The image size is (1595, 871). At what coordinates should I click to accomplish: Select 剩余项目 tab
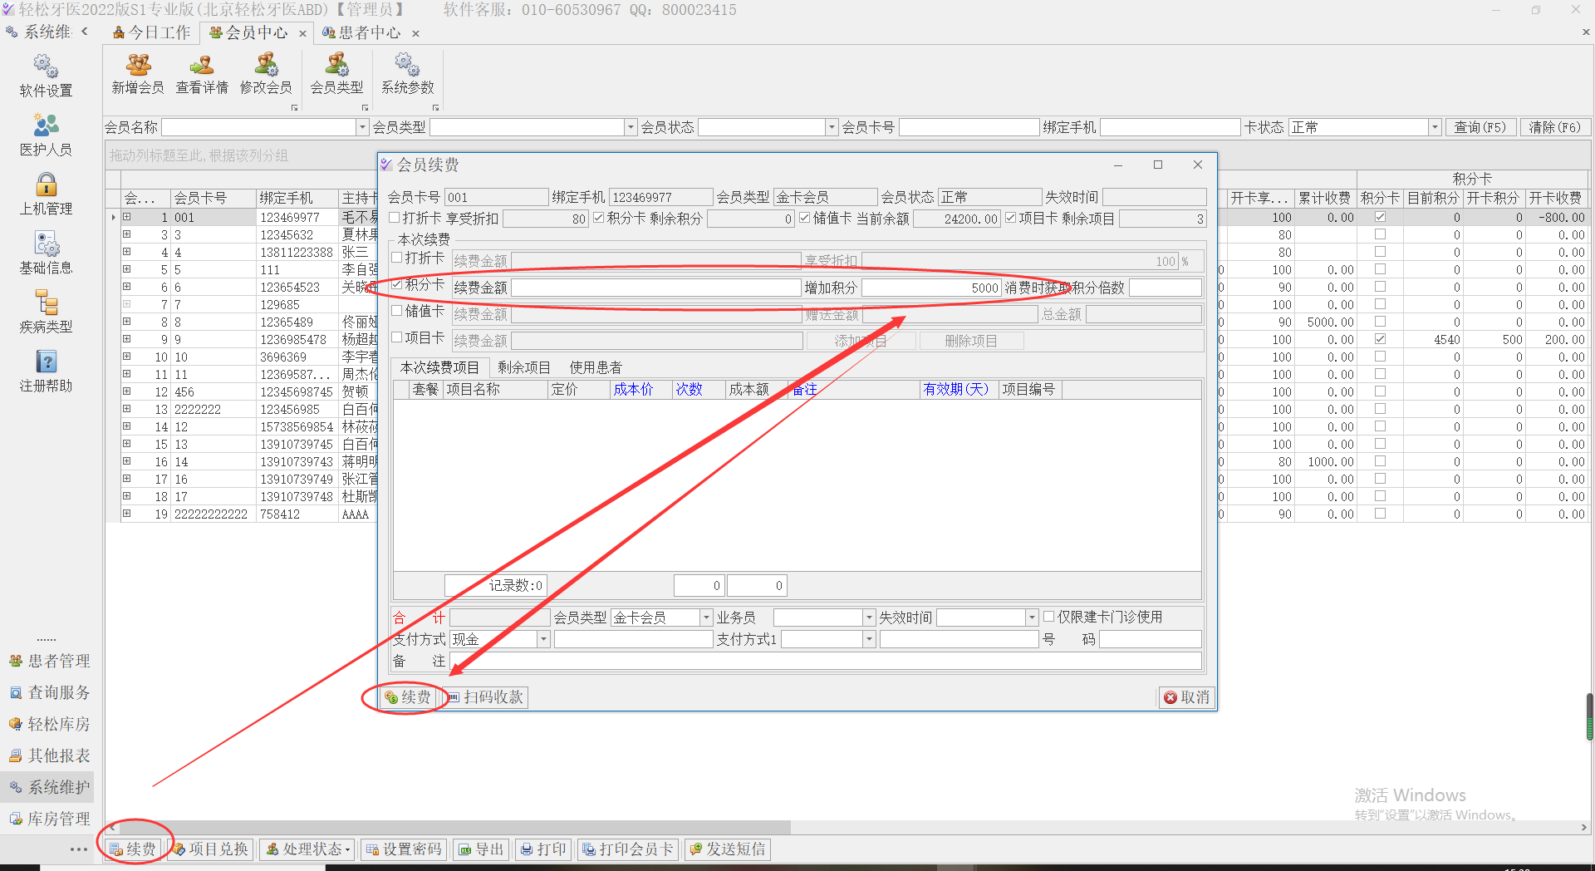(x=524, y=367)
